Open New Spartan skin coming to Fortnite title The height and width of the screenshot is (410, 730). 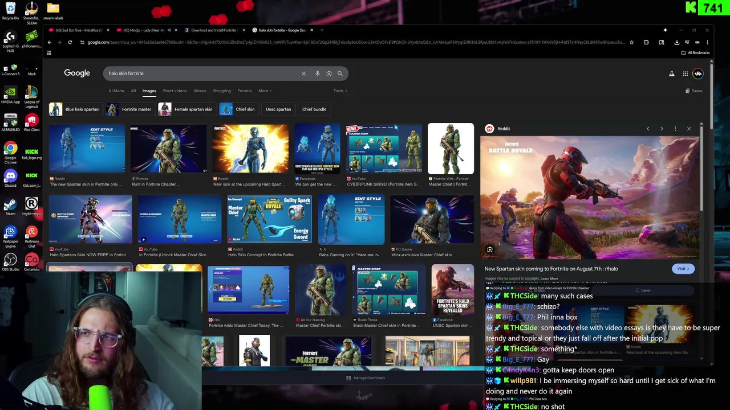tap(551, 269)
